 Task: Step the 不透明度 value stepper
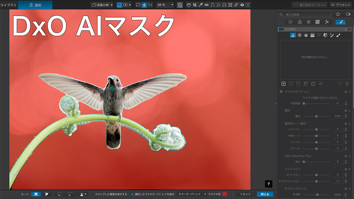click(346, 103)
